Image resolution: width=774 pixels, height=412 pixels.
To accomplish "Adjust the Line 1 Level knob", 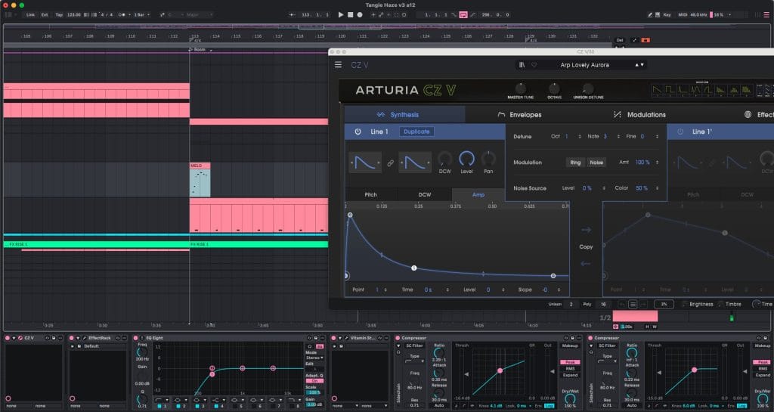I will click(466, 159).
